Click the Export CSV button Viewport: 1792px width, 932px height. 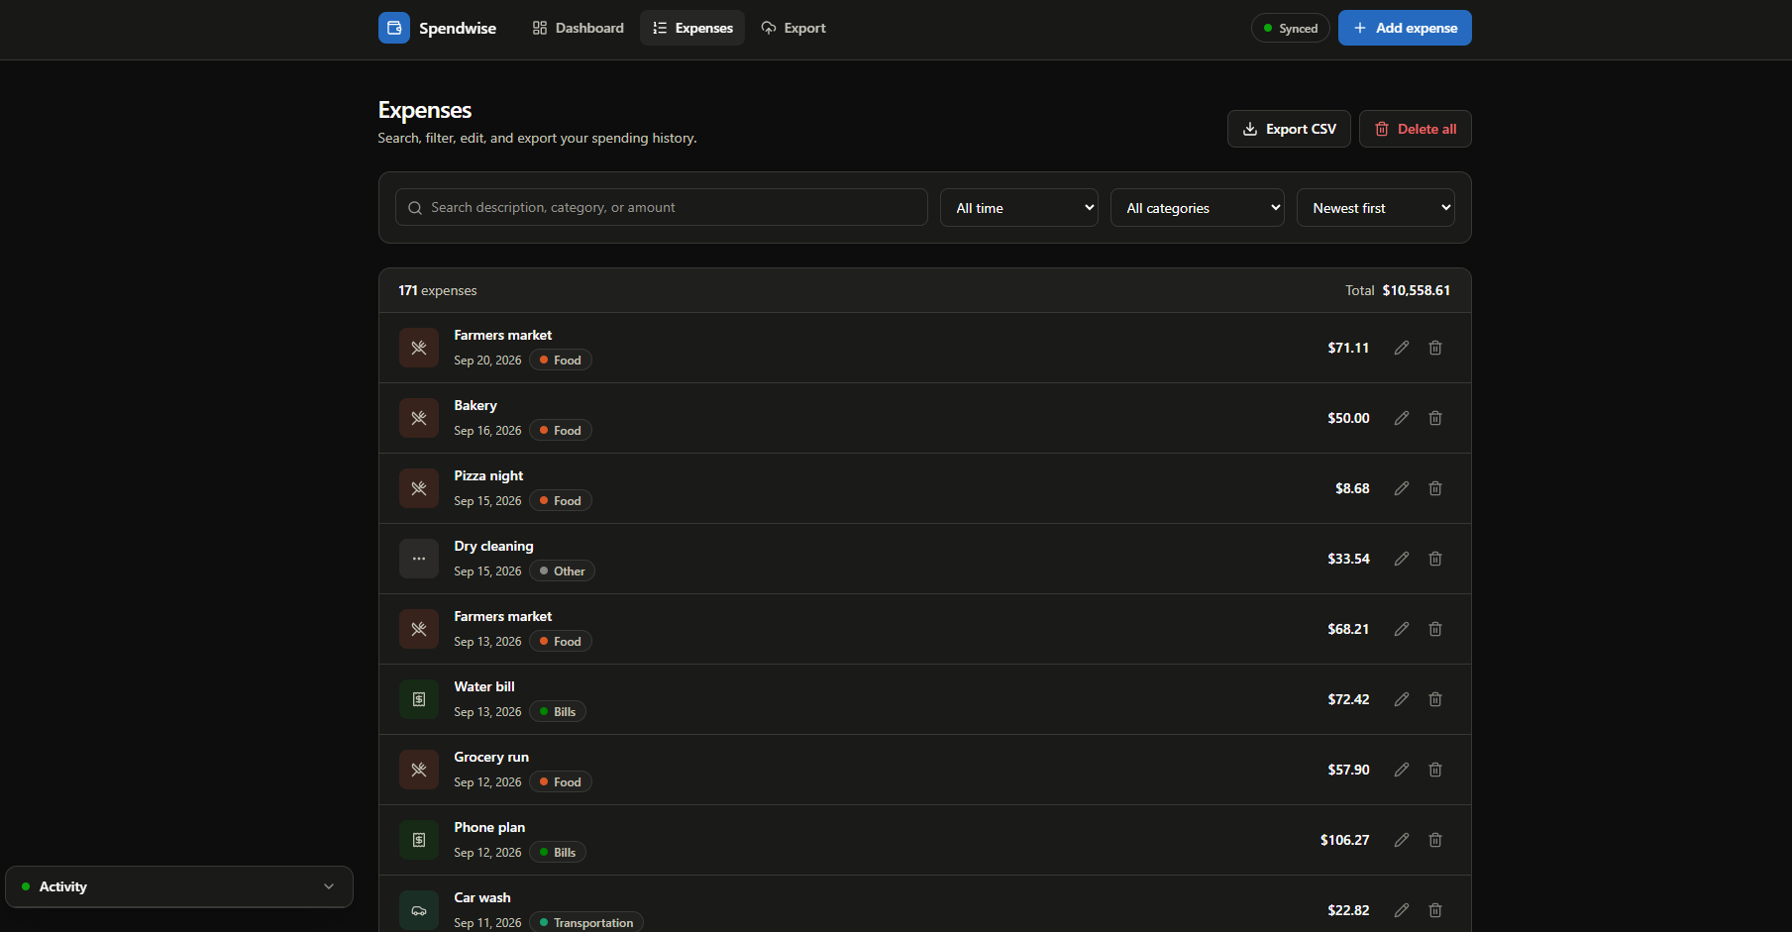click(x=1289, y=129)
